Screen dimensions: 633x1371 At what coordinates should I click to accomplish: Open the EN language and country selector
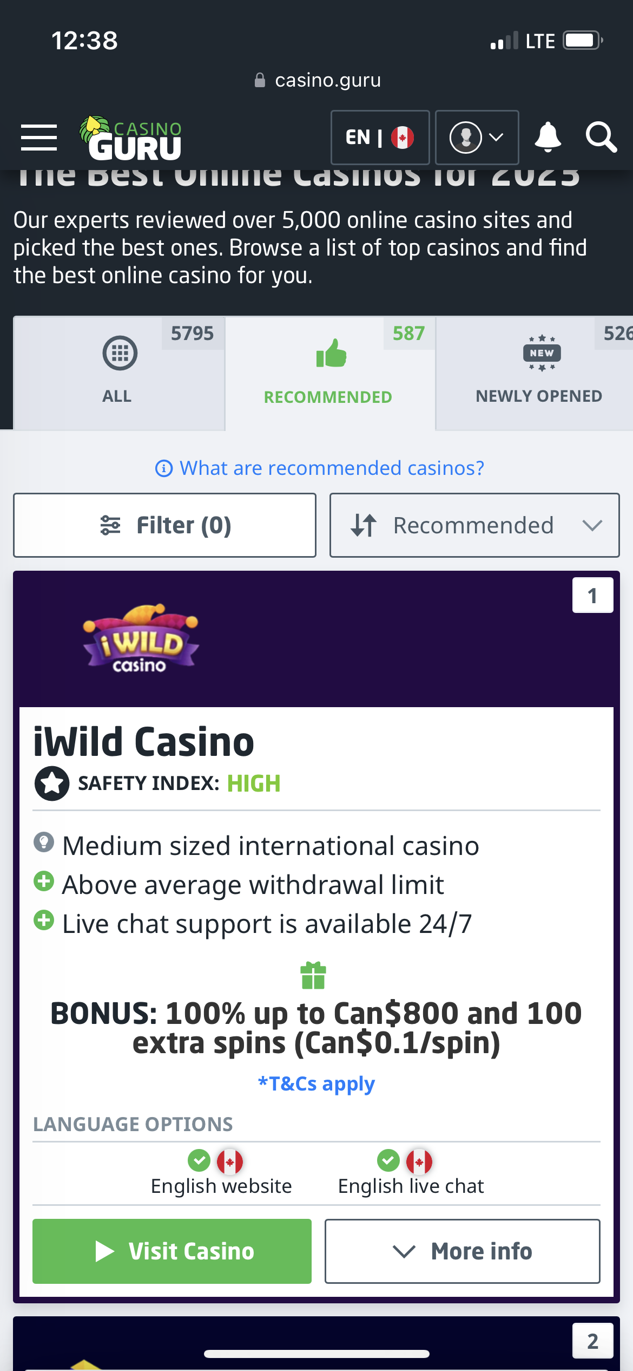[x=380, y=138]
